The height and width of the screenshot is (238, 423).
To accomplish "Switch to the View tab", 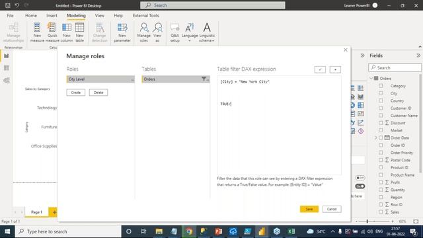I will click(100, 16).
